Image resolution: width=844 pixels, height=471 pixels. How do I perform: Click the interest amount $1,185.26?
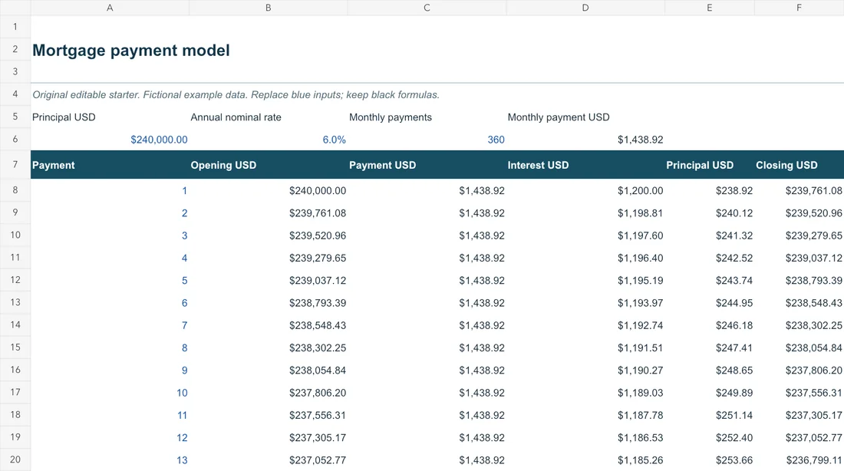click(x=640, y=460)
